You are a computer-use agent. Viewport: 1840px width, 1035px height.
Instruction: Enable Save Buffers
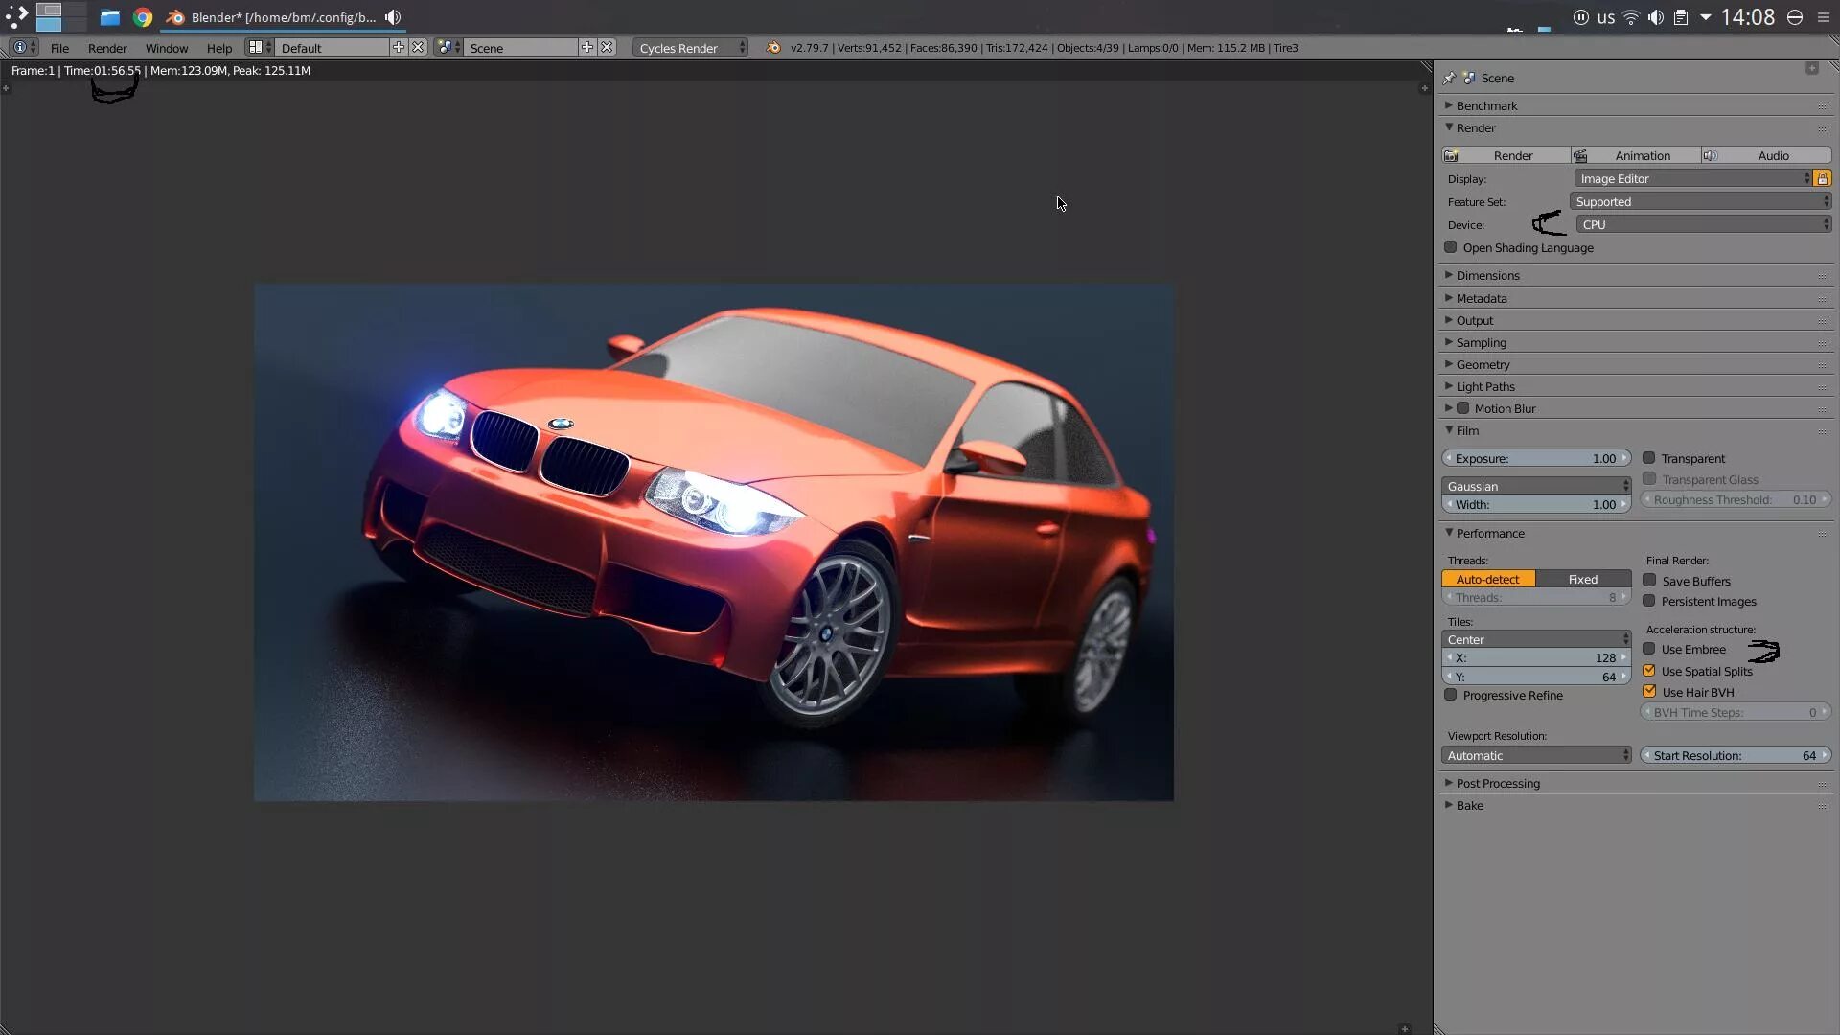1649,580
